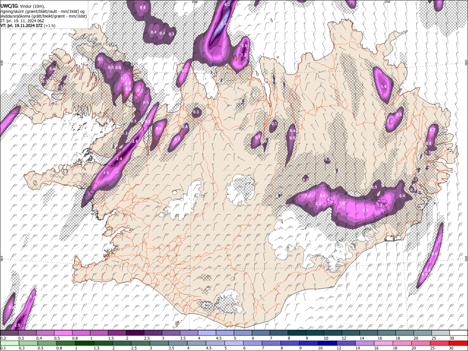Screen dimensions: 468x351
Task: Click the "0.1" label in the legend
Action: 3,348
